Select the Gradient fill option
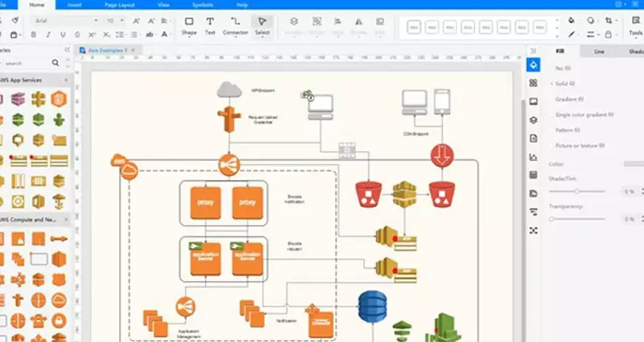644x342 pixels. [568, 99]
